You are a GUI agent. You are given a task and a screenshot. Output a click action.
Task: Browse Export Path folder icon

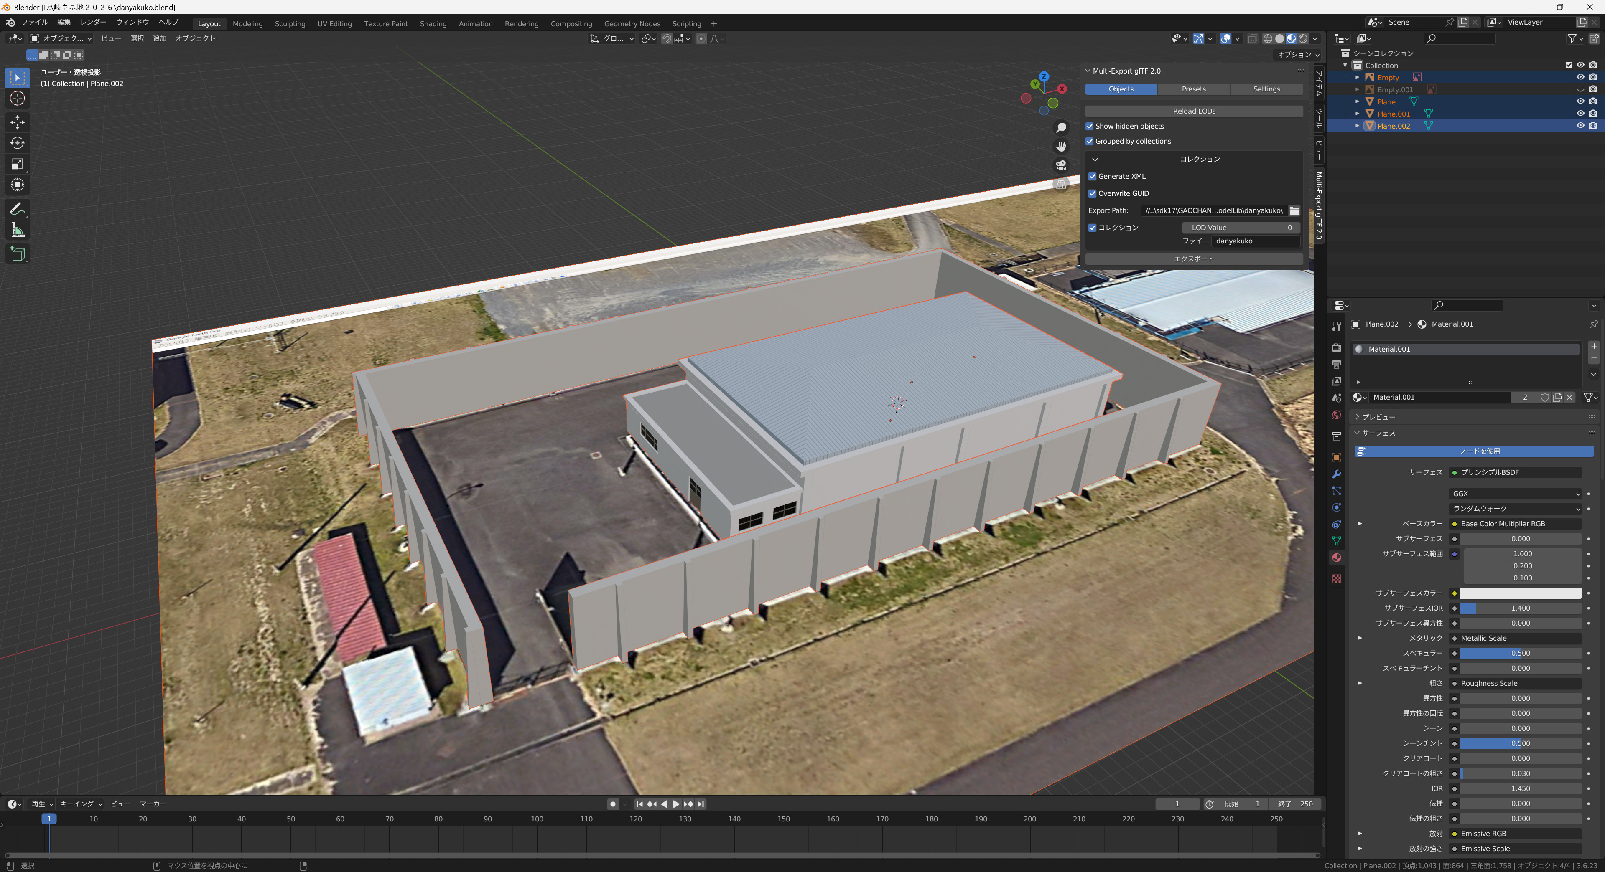(x=1294, y=210)
